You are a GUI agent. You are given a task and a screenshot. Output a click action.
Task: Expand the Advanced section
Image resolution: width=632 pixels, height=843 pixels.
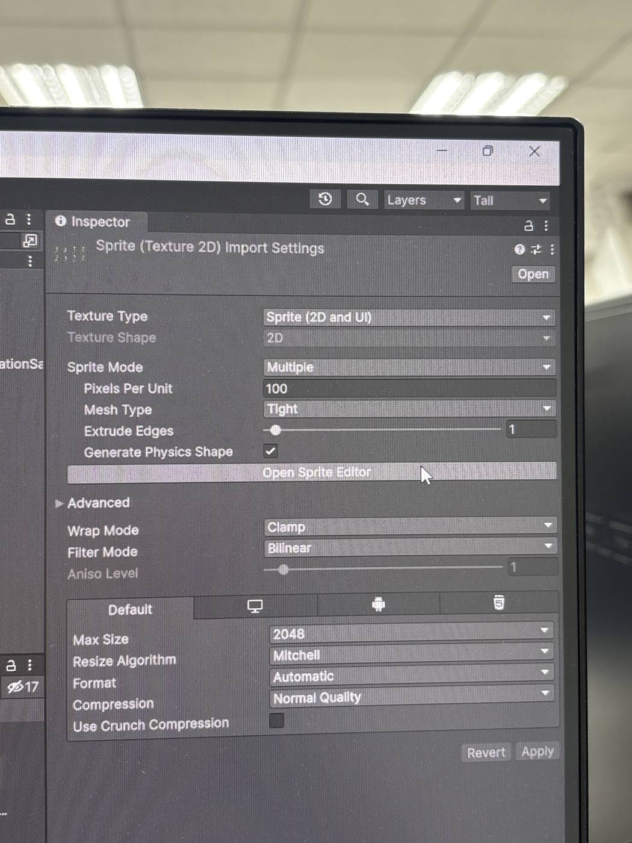[60, 503]
